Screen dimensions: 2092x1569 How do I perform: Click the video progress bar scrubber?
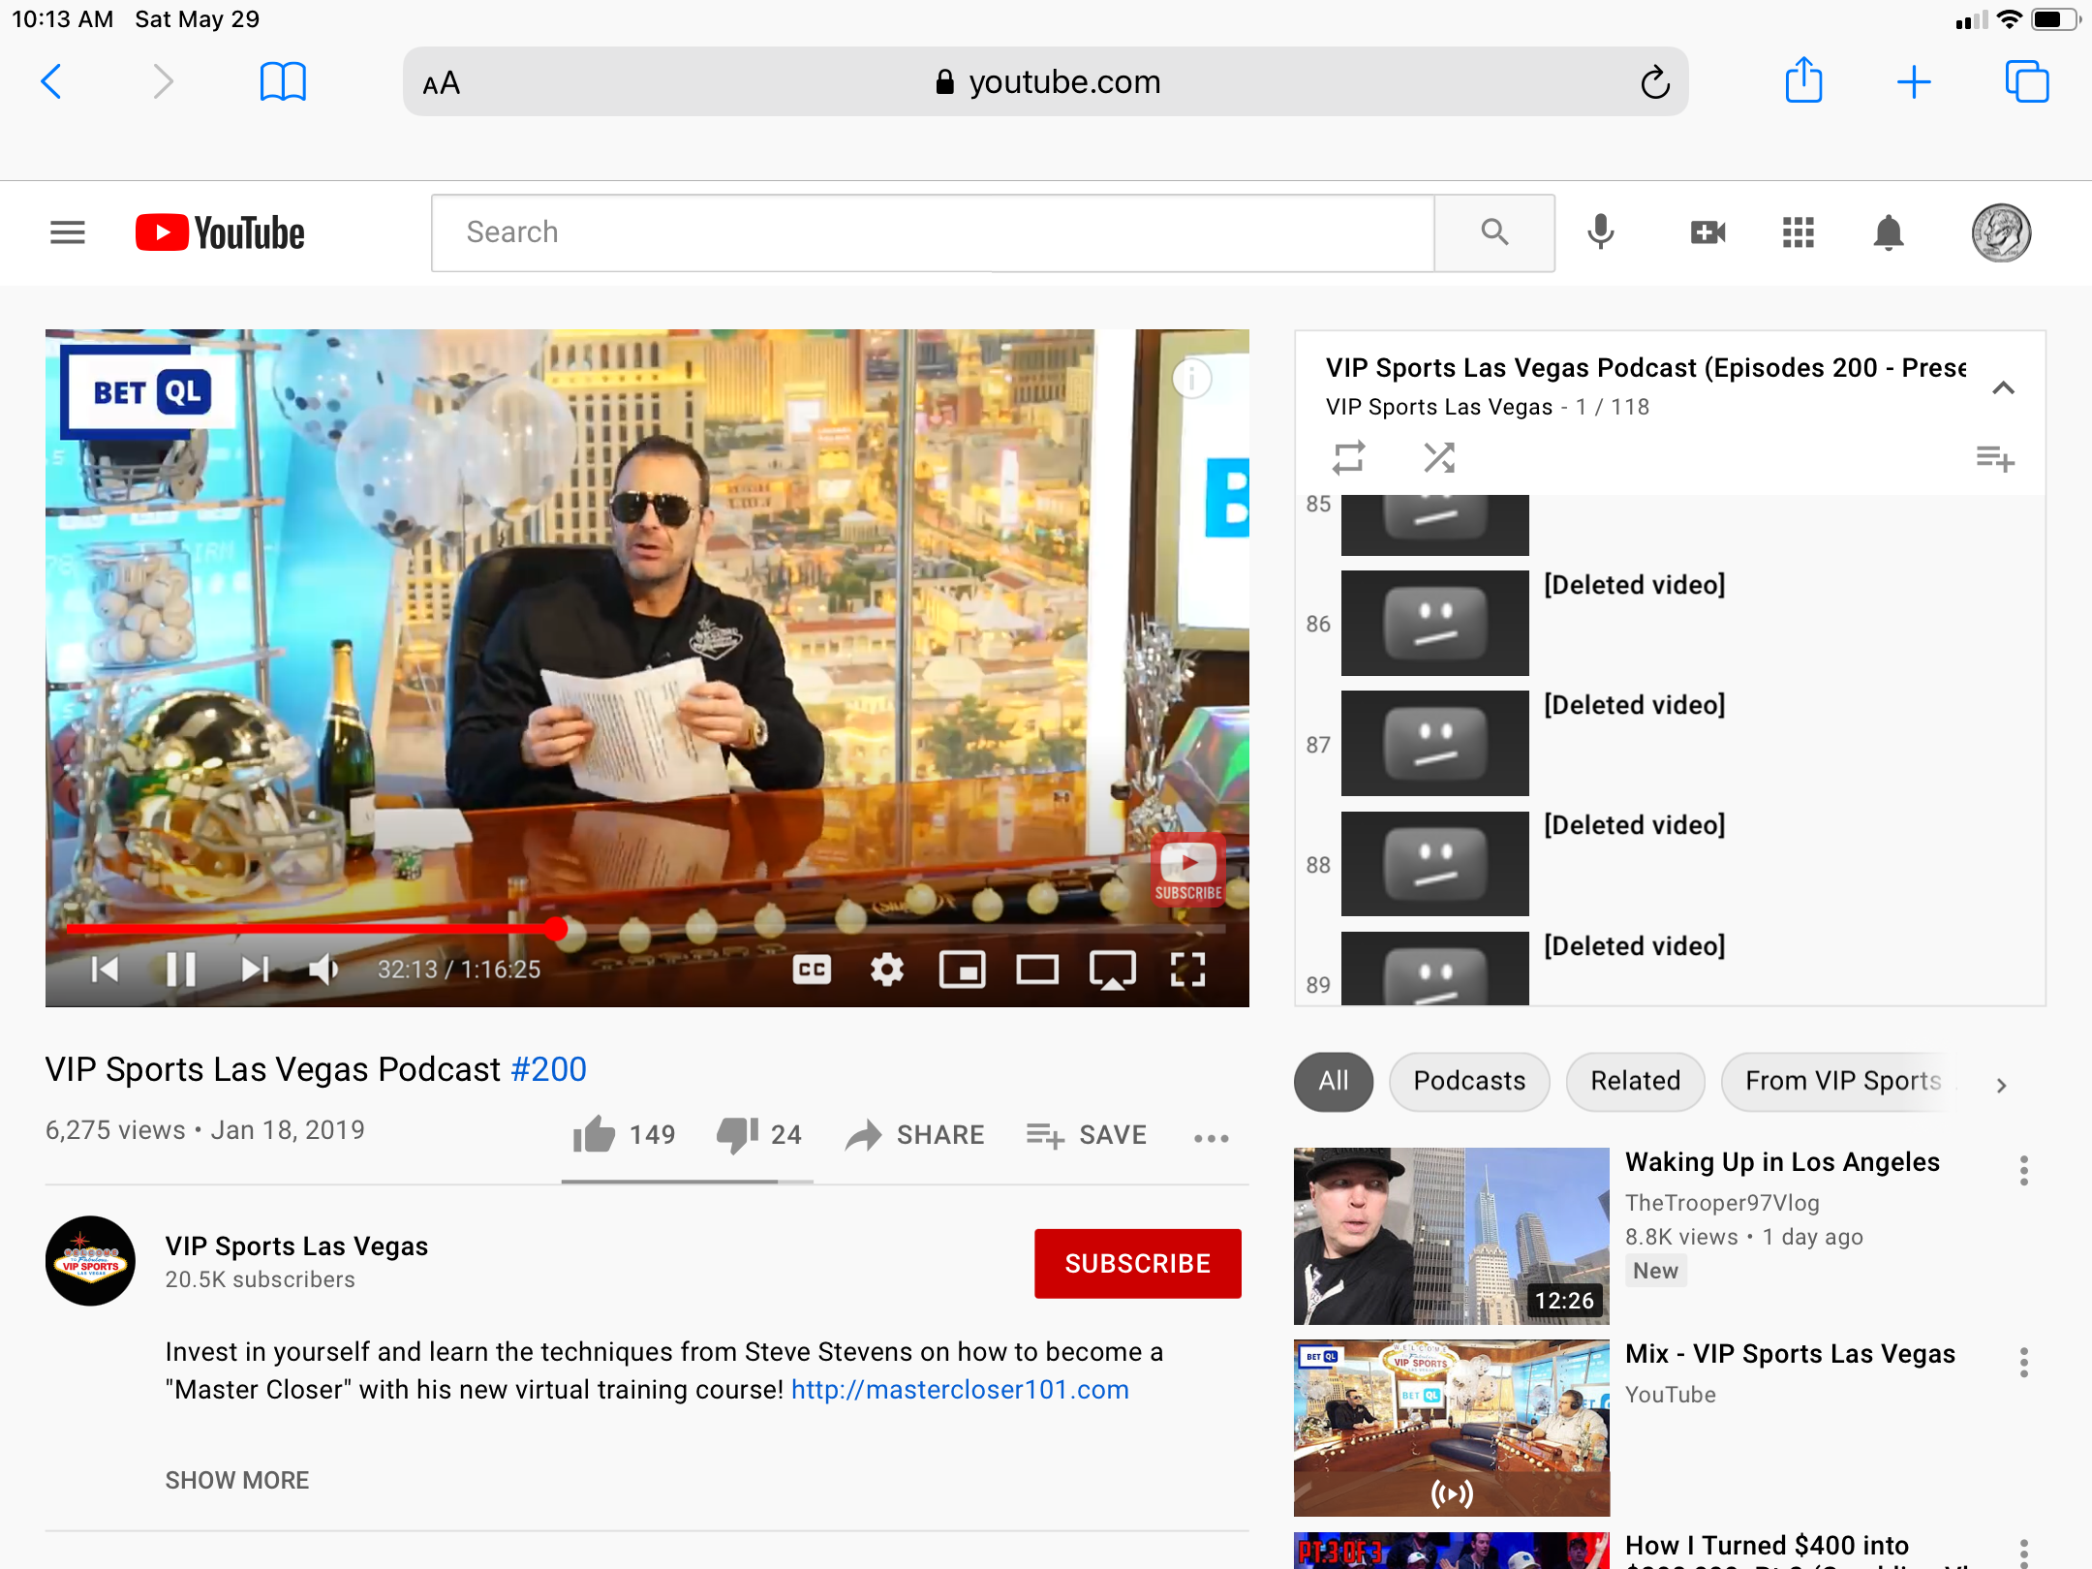tap(556, 929)
